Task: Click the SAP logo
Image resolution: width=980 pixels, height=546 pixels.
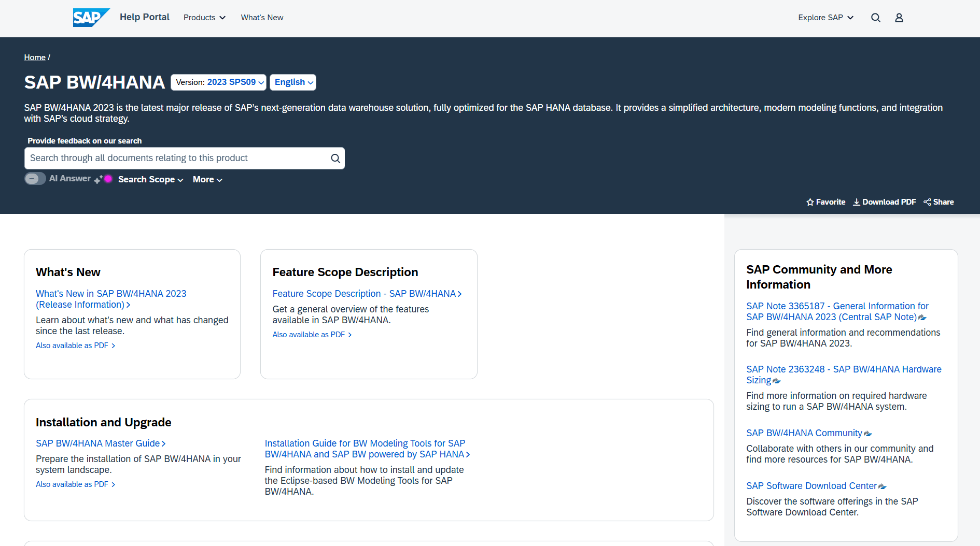Action: point(91,18)
